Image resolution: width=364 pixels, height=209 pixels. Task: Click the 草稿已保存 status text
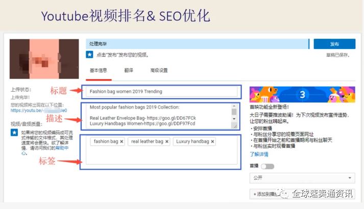[x=338, y=55]
